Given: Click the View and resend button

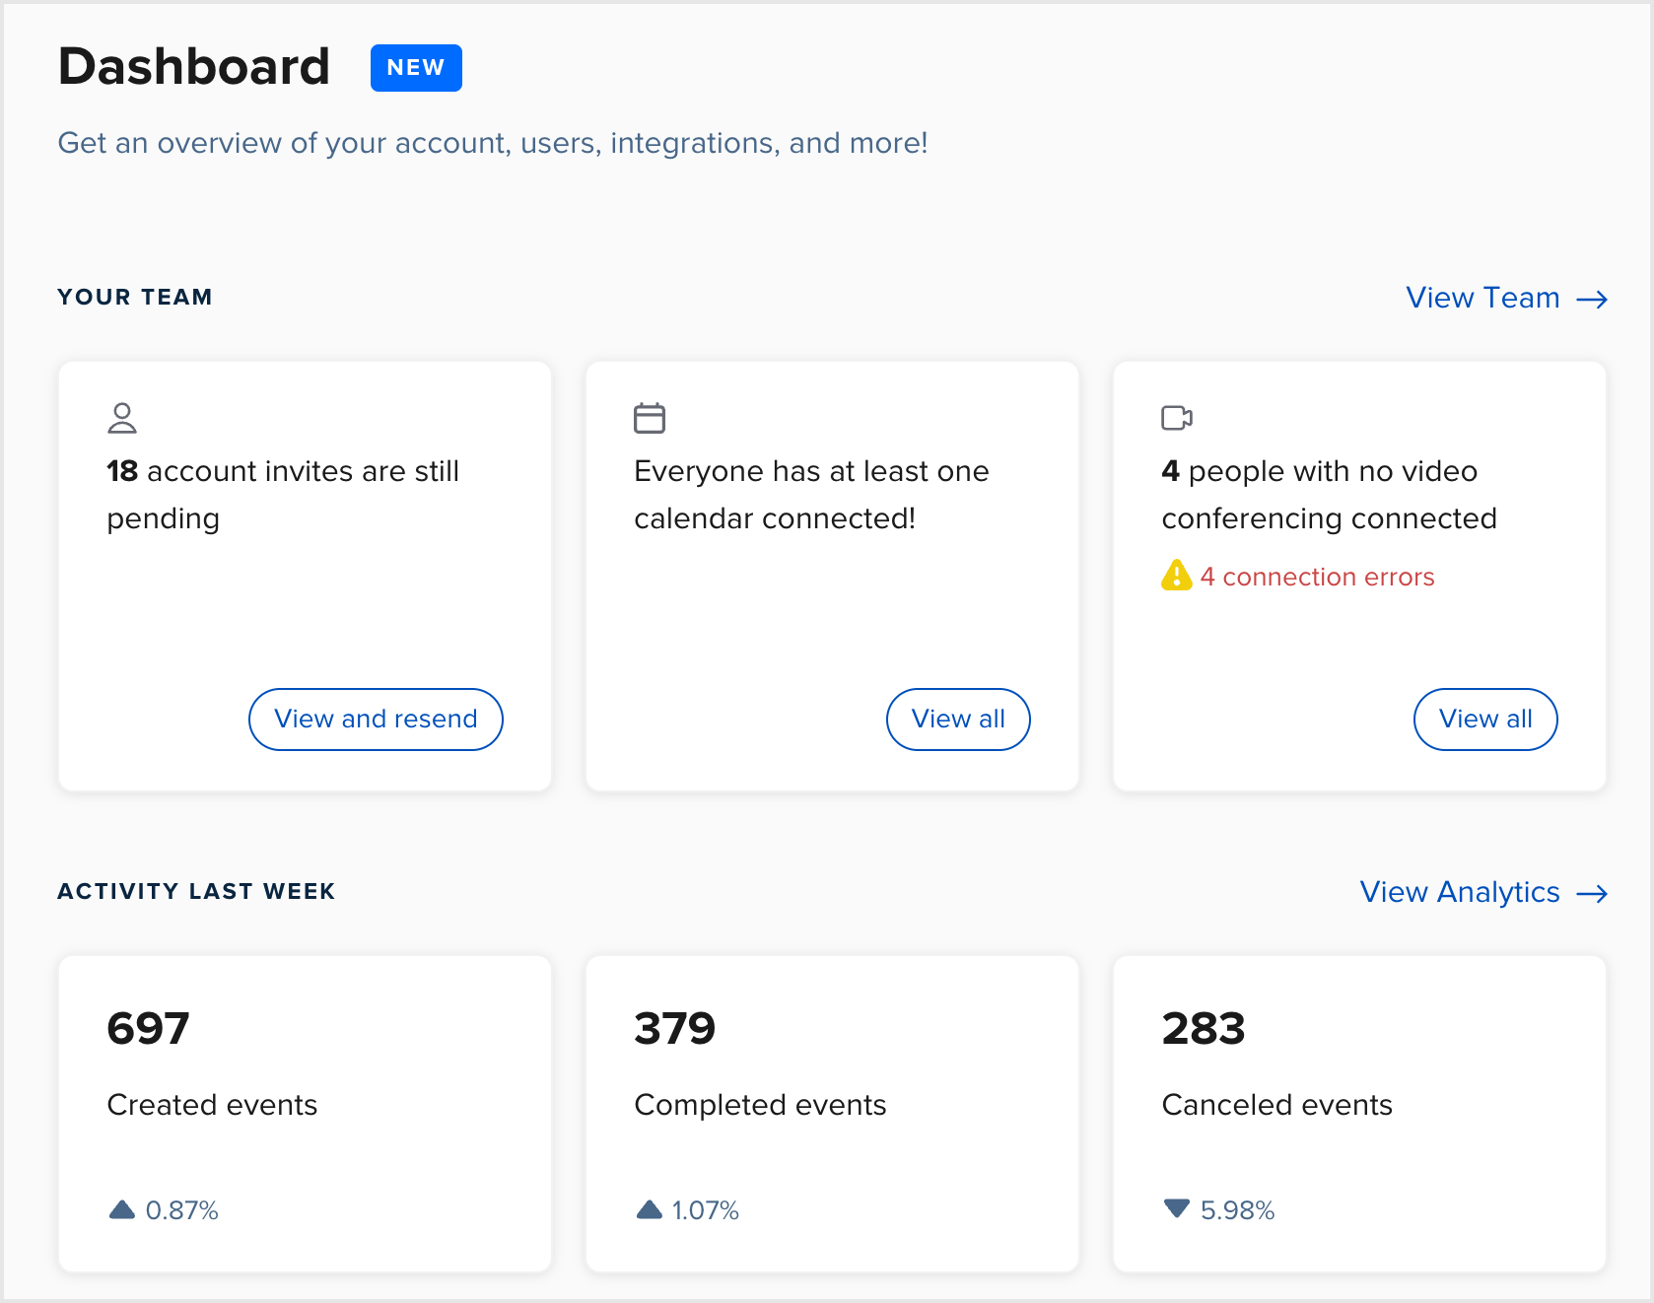Looking at the screenshot, I should pyautogui.click(x=376, y=720).
